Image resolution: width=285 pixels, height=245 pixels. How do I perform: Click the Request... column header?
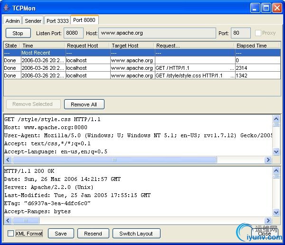click(x=194, y=46)
